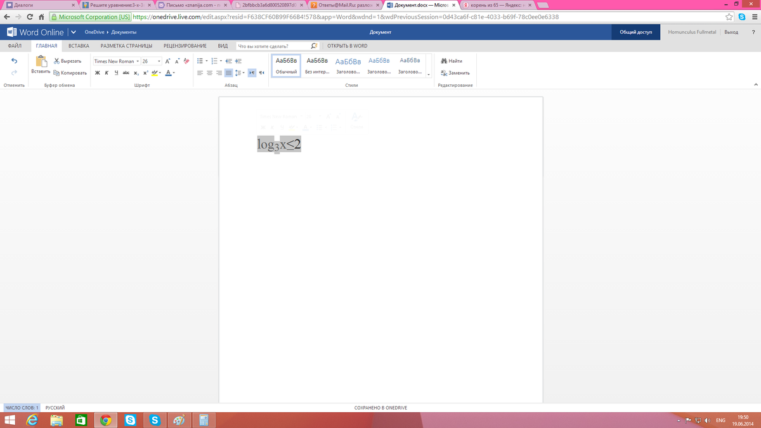Screen dimensions: 761x428
Task: Center align the paragraph
Action: tap(209, 73)
